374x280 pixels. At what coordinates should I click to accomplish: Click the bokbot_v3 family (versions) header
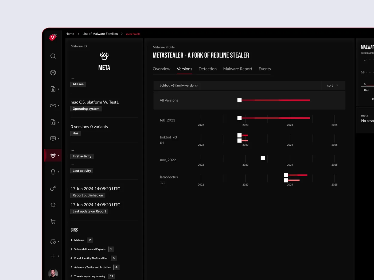tap(178, 85)
